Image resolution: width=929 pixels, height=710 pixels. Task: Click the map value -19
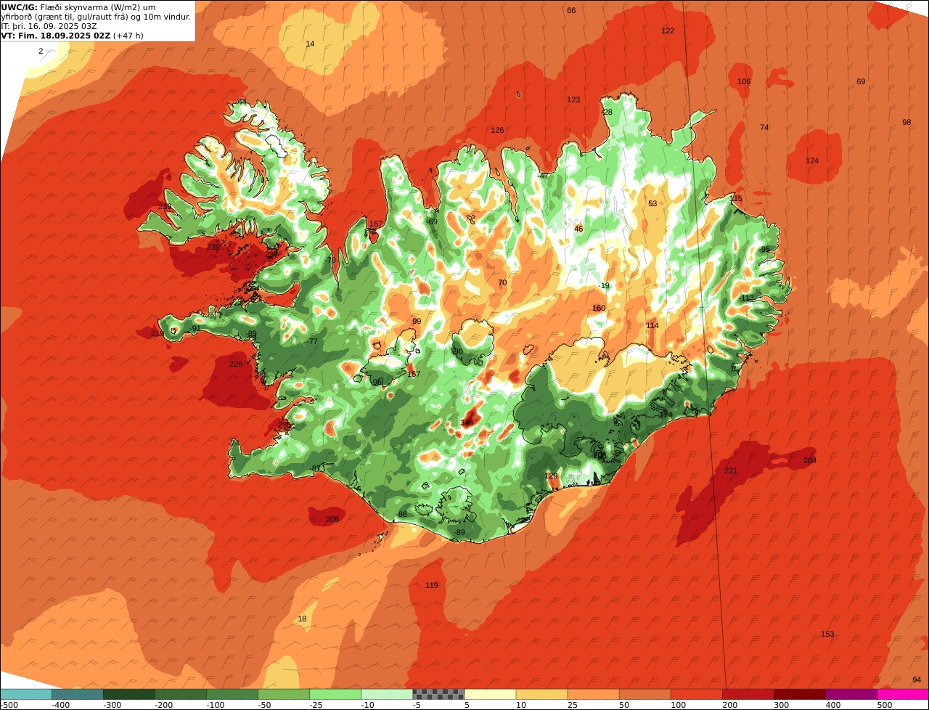pos(604,285)
